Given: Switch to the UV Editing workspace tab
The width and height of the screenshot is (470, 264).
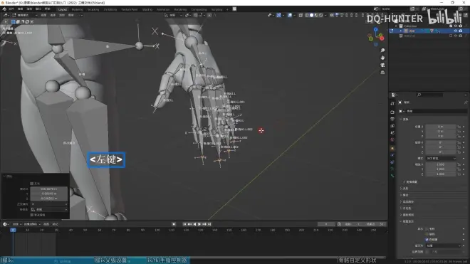Looking at the screenshot, I should (110, 9).
